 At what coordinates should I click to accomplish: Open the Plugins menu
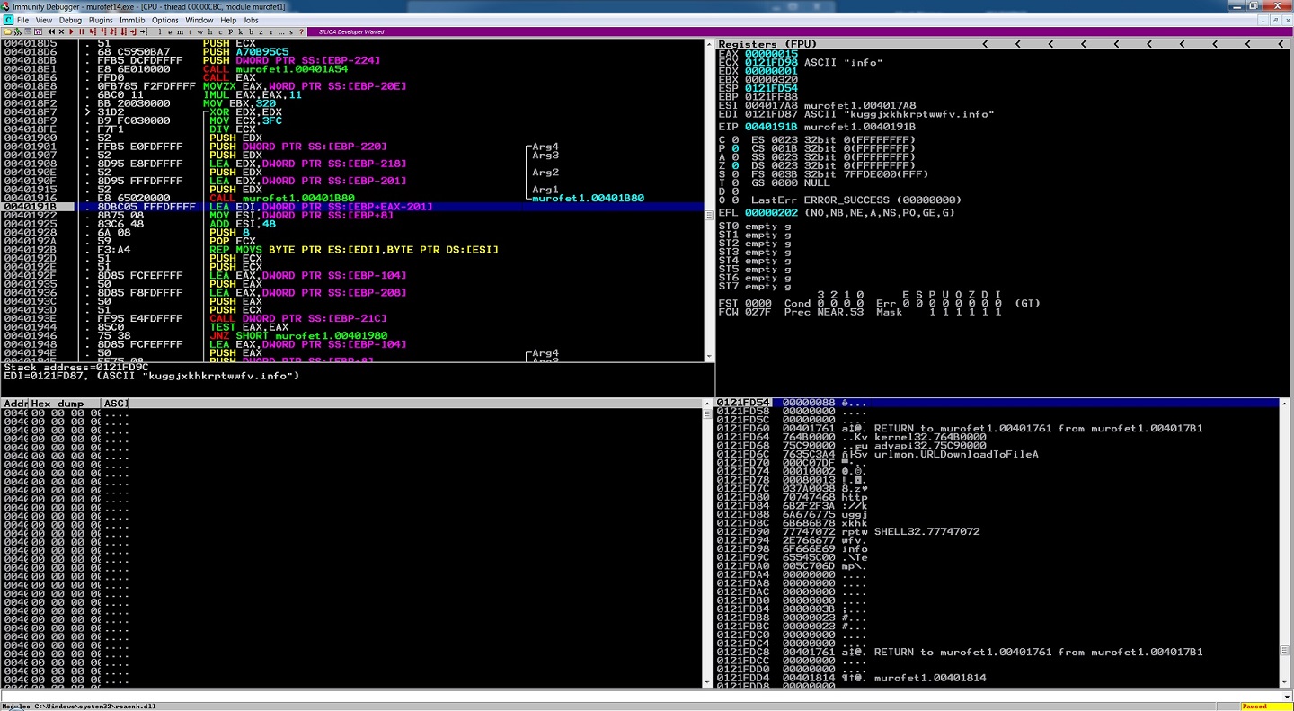click(101, 20)
